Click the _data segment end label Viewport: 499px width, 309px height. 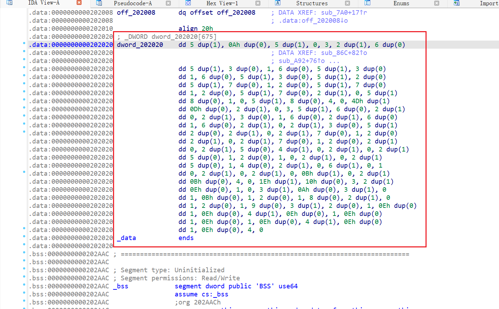(126, 238)
